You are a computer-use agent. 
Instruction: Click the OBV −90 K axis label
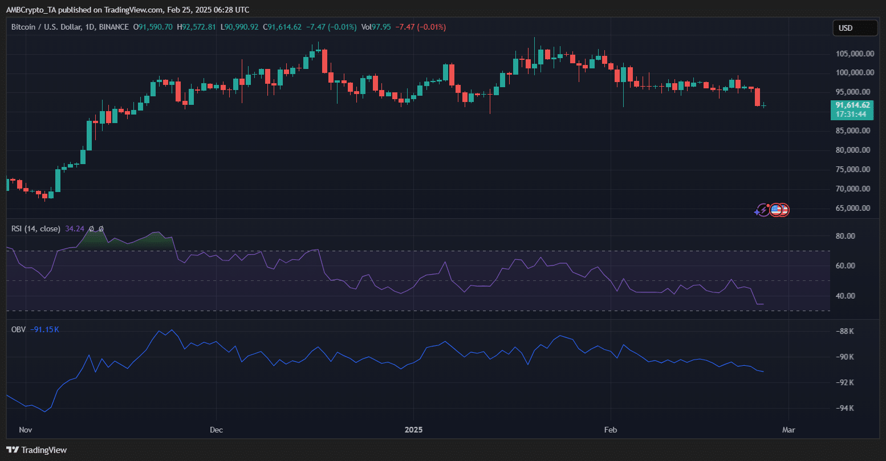[846, 357]
